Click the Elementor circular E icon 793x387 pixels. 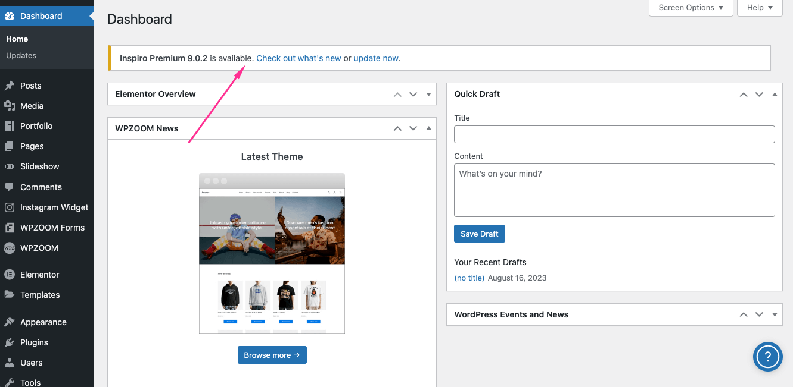point(10,275)
